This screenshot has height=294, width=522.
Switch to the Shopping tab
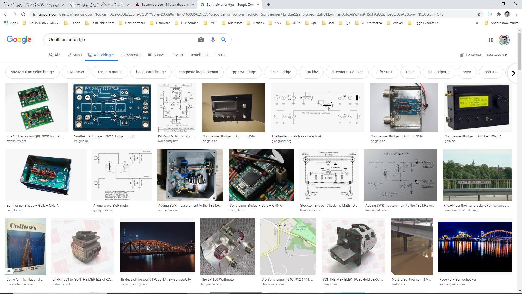(131, 55)
